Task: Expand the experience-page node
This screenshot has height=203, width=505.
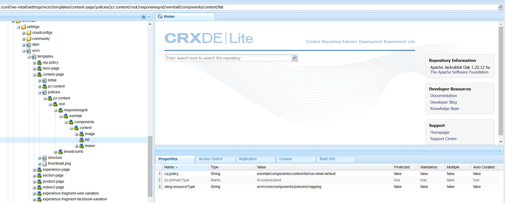Action: coord(34,170)
